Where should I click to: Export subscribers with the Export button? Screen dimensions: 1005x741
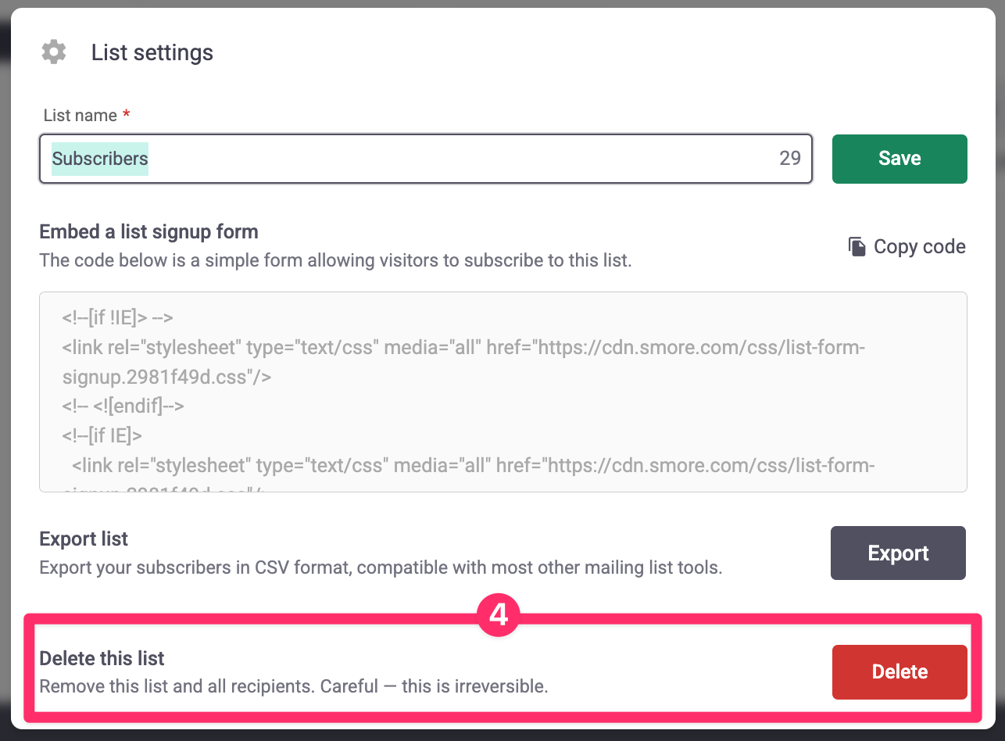click(898, 553)
